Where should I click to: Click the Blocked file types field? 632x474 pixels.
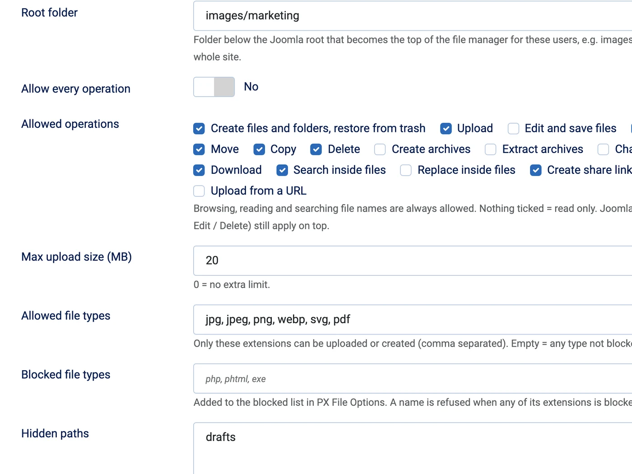tap(413, 378)
